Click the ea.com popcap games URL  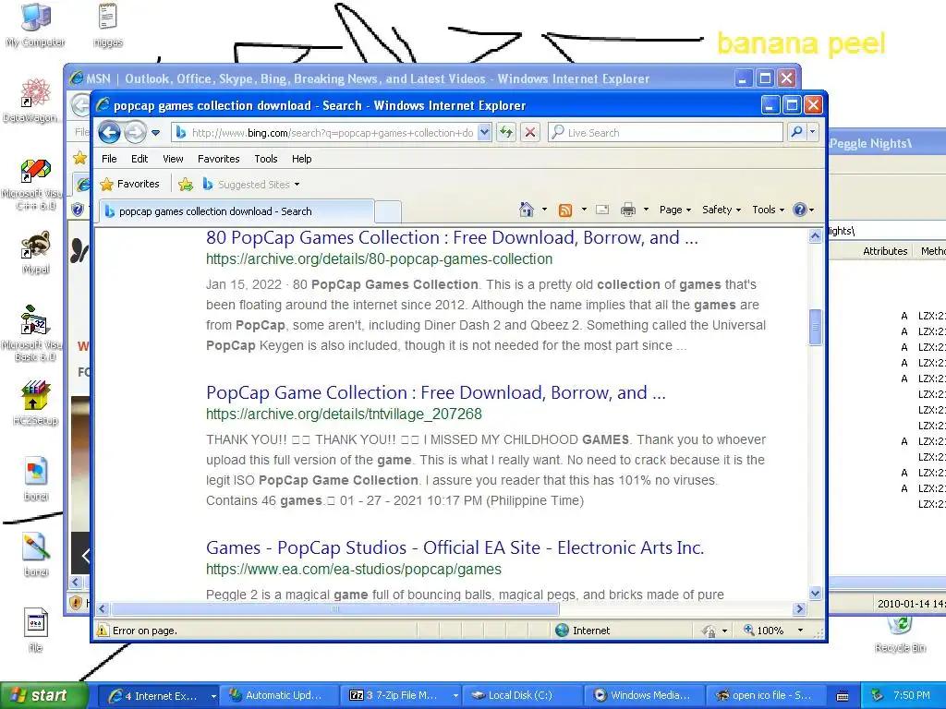[x=354, y=569]
